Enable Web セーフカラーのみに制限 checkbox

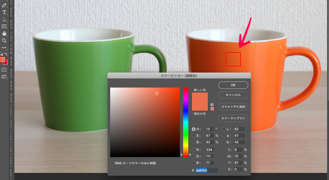pyautogui.click(x=112, y=163)
